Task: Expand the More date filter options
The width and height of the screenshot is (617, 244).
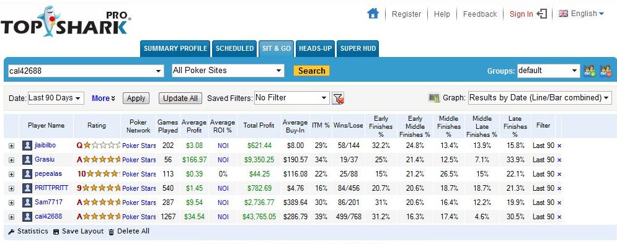Action: pyautogui.click(x=104, y=98)
